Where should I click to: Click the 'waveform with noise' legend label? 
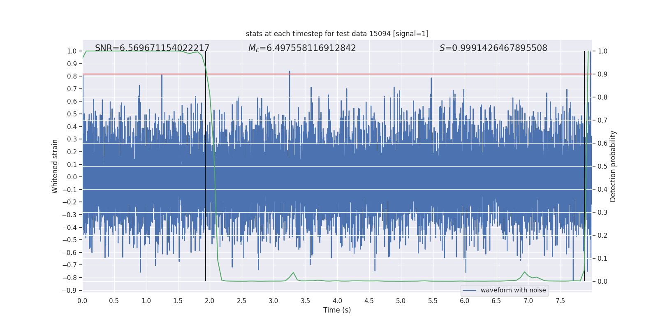513,290
